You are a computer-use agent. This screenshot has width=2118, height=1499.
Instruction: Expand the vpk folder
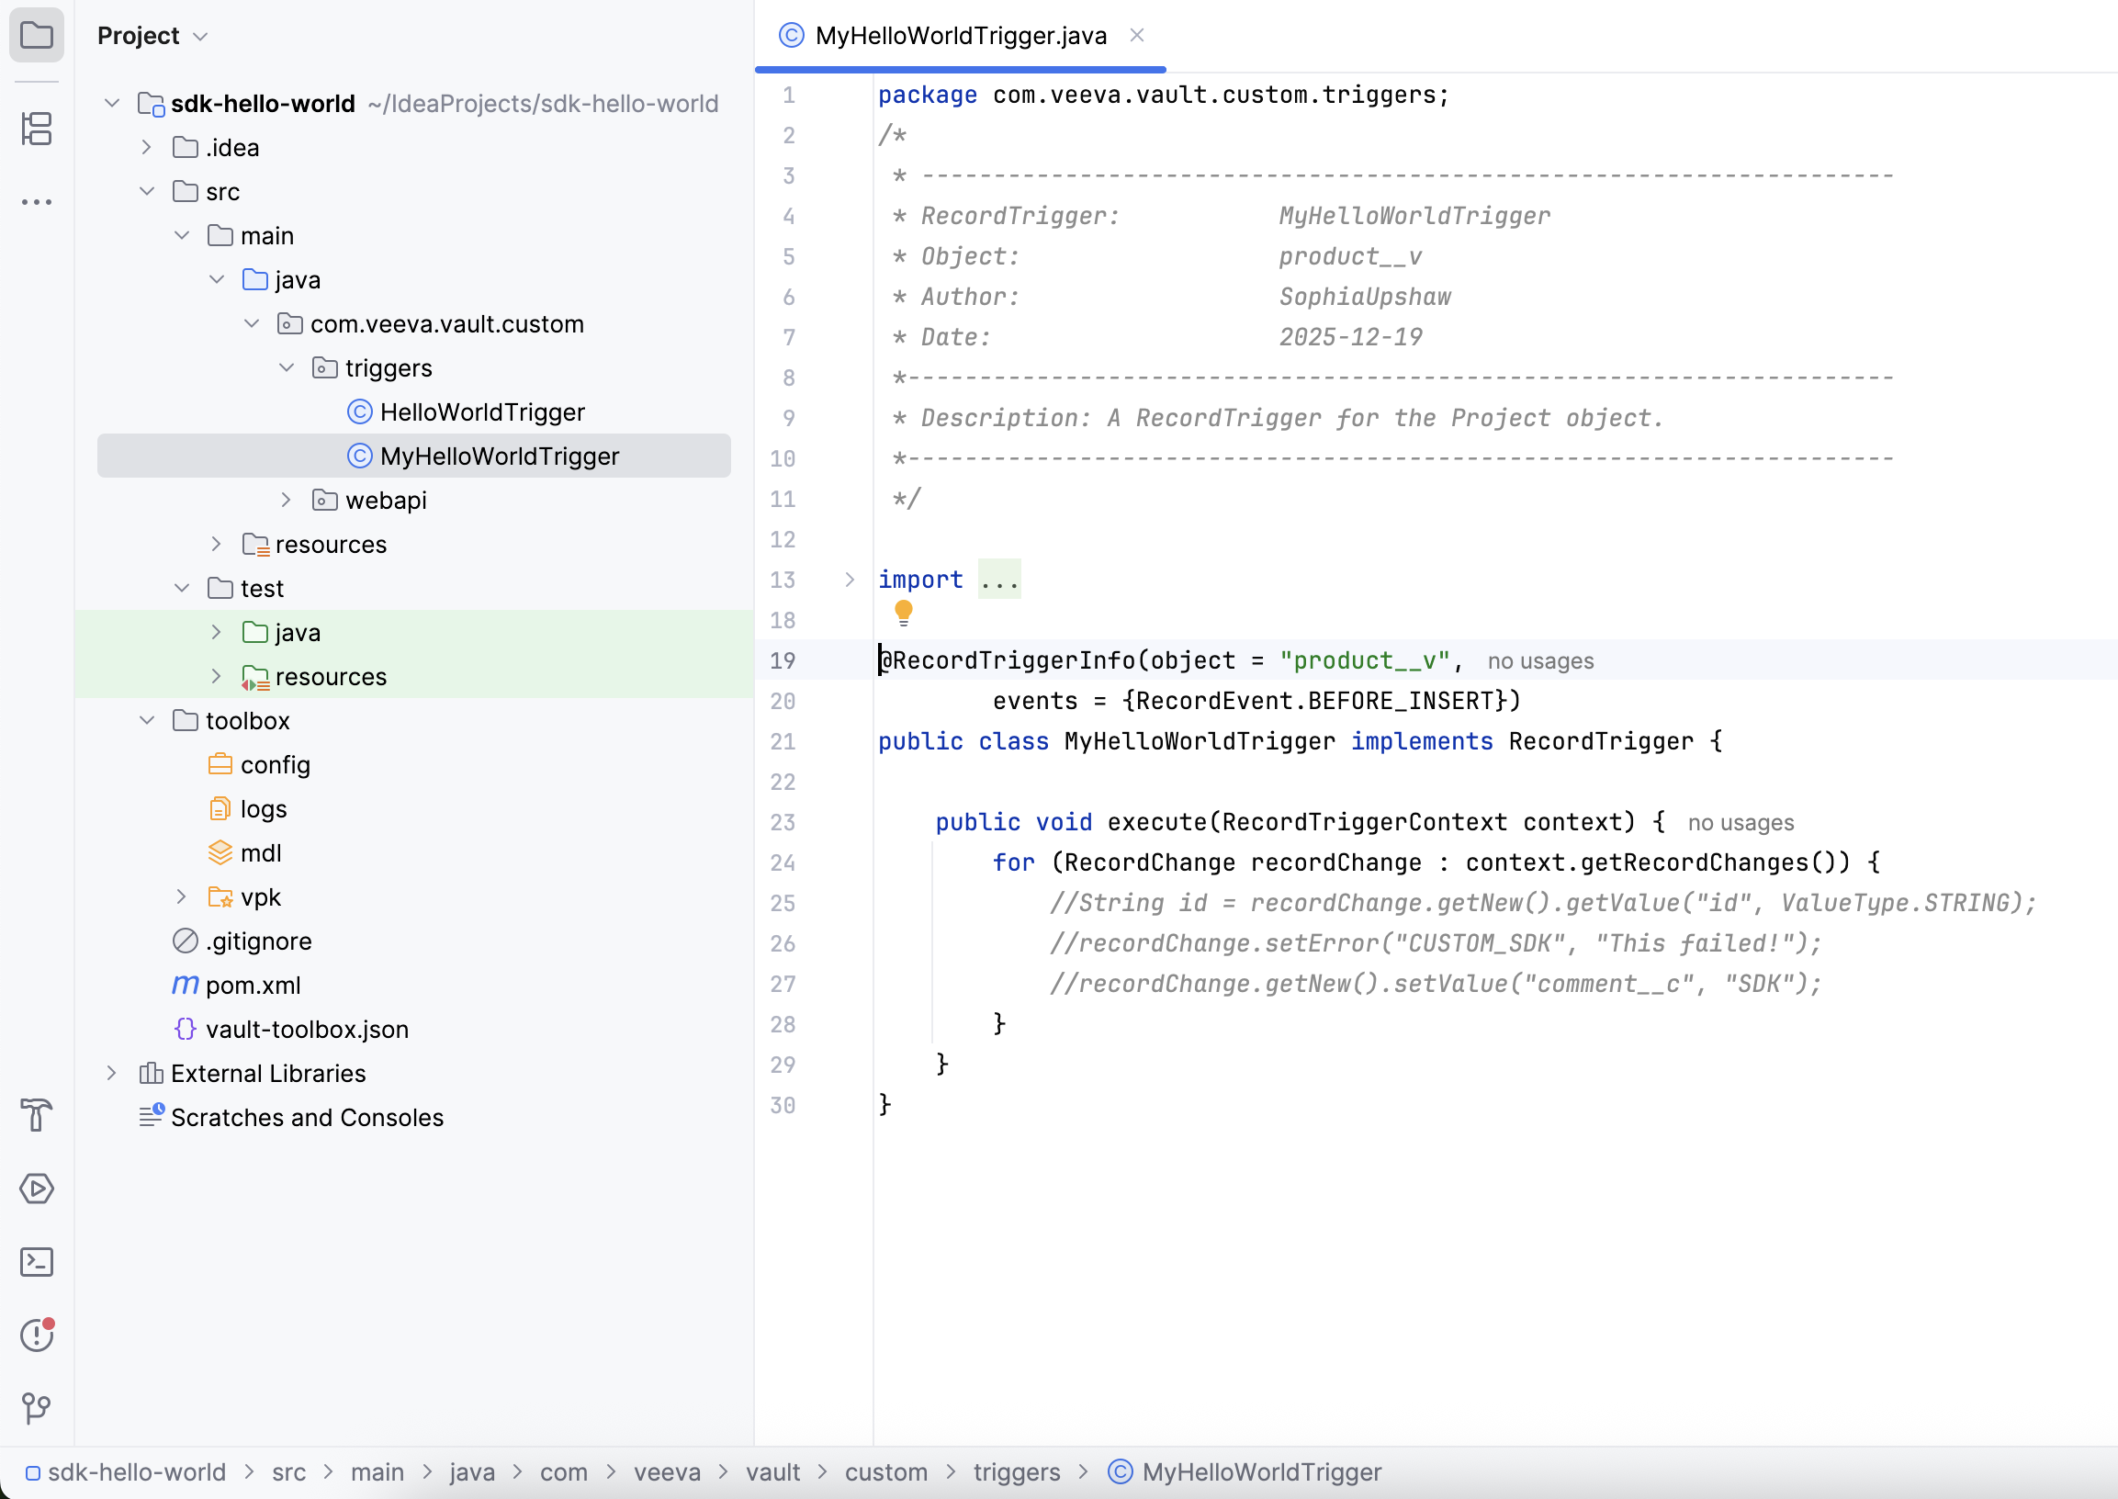point(182,897)
